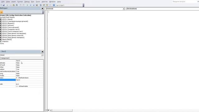The width and height of the screenshot is (199, 112).
Task: Select ZZFFF6 sheet in project tree
Action: coord(12,31)
